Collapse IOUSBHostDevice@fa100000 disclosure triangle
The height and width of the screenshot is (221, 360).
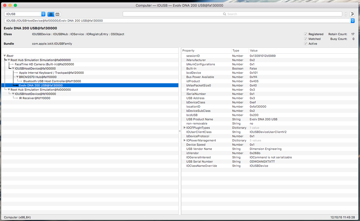pos(13,68)
